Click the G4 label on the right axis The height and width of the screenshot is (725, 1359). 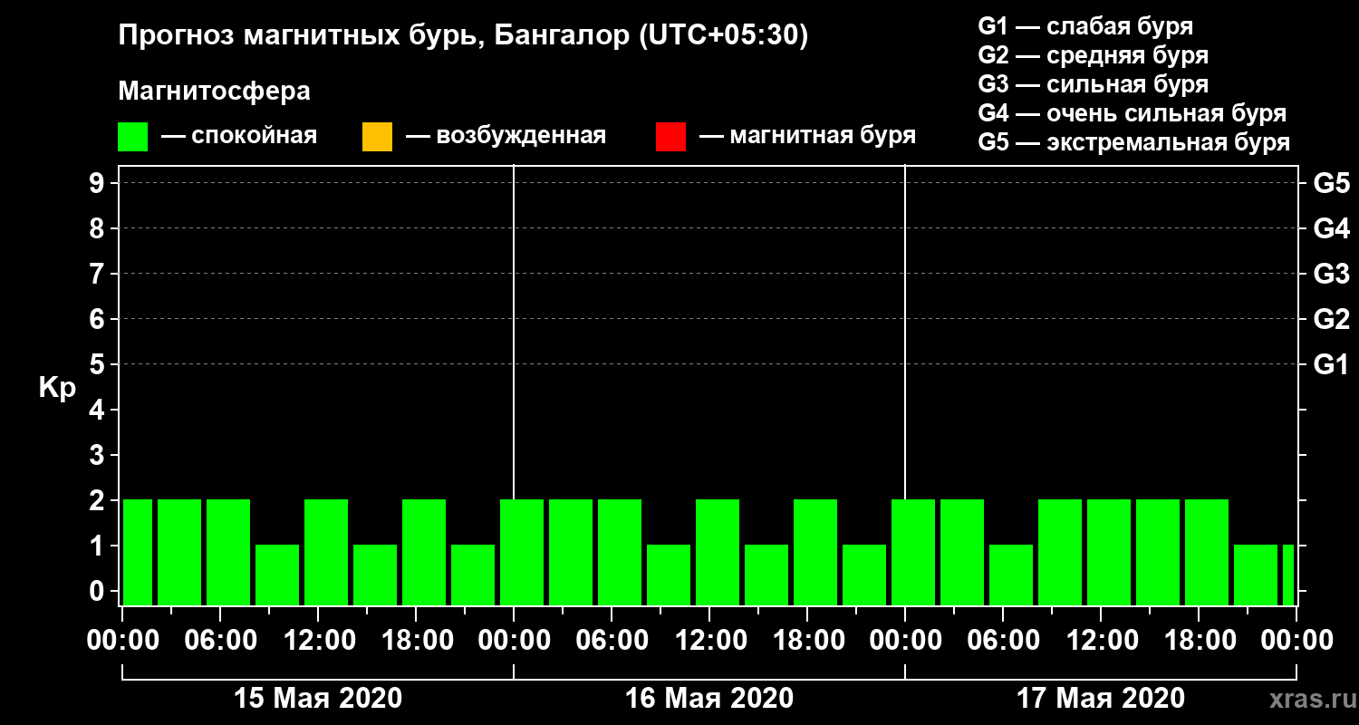pyautogui.click(x=1331, y=228)
